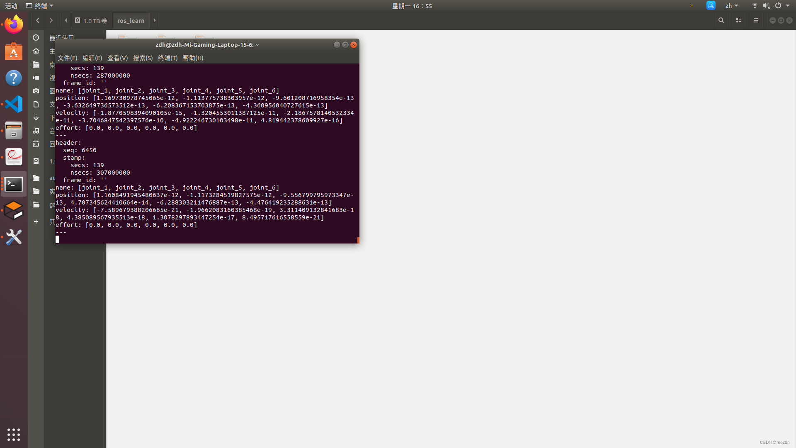
Task: Open 编辑(E) menu in terminal
Action: coord(92,58)
